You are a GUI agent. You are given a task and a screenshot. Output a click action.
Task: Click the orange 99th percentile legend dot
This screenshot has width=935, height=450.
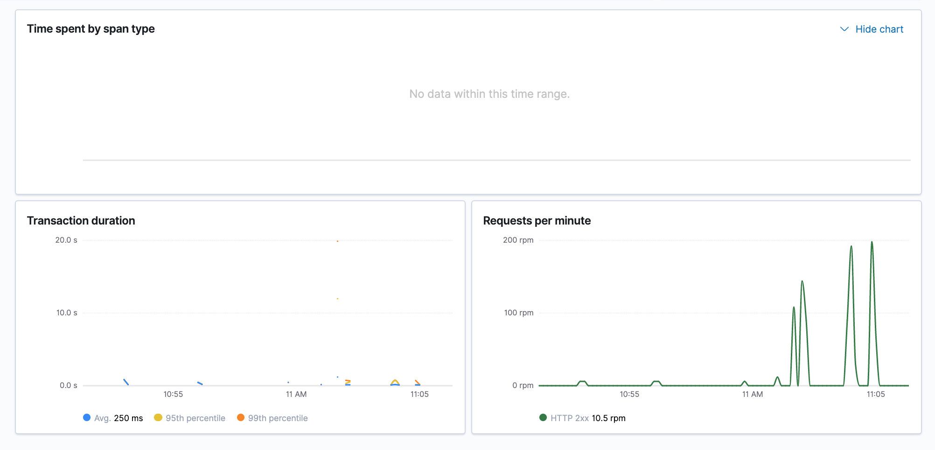coord(241,417)
